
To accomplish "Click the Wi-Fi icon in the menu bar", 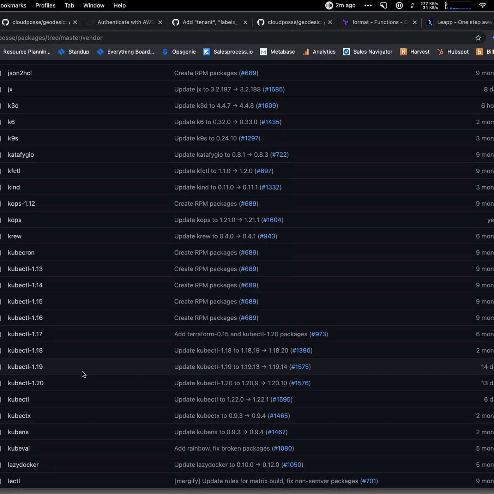I will pyautogui.click(x=482, y=5).
